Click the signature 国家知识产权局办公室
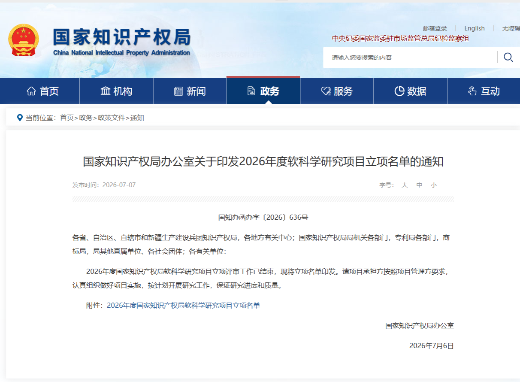The height and width of the screenshot is (382, 520). coord(420,325)
